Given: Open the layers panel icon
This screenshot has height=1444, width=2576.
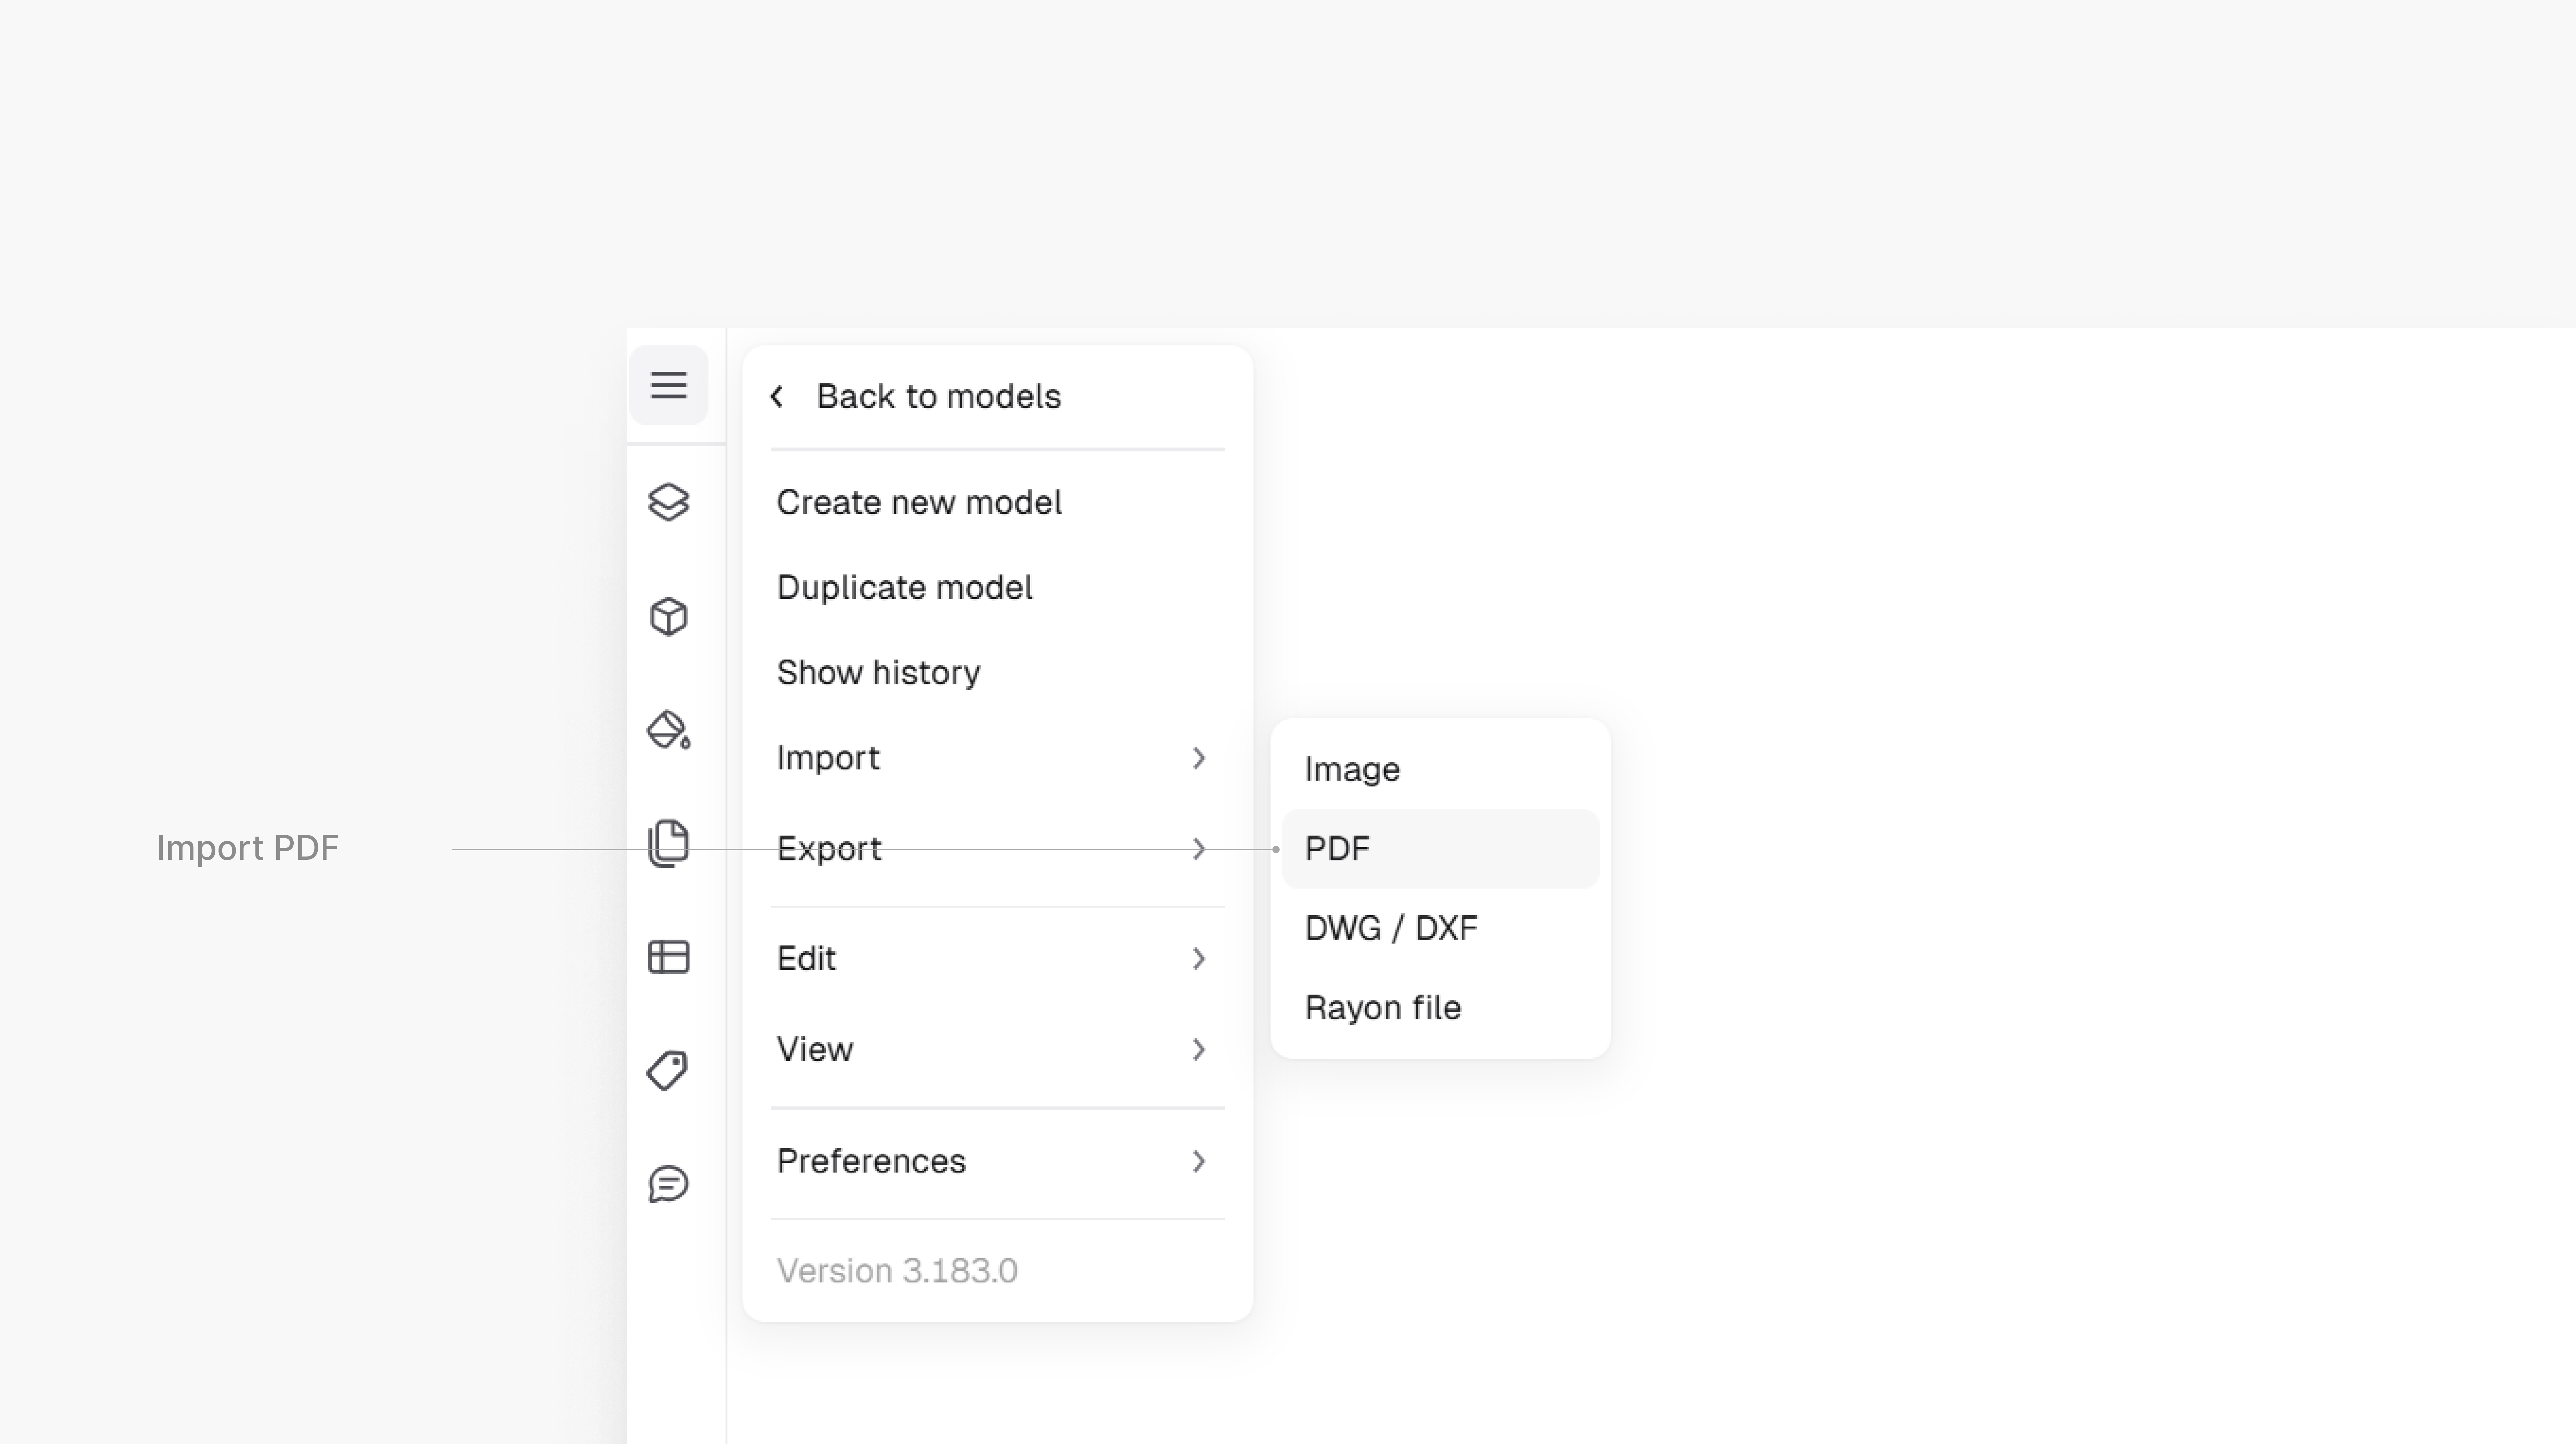Looking at the screenshot, I should (668, 502).
